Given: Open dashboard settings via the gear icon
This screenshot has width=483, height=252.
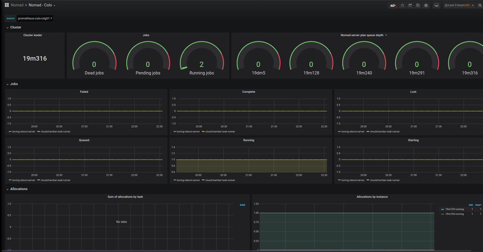Looking at the screenshot, I should pos(426,5).
